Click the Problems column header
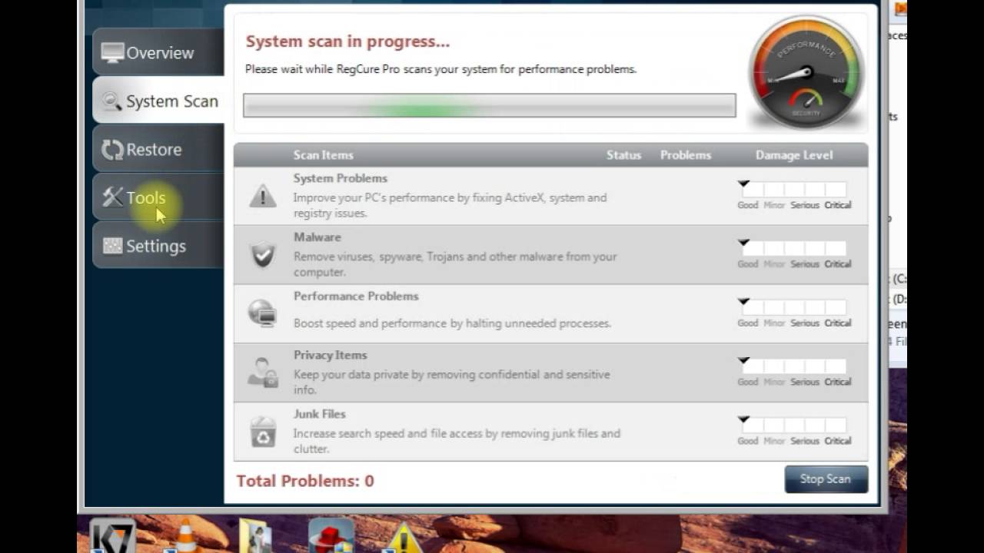 [x=686, y=155]
